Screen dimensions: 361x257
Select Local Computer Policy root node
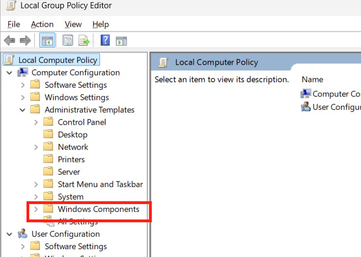pos(58,60)
